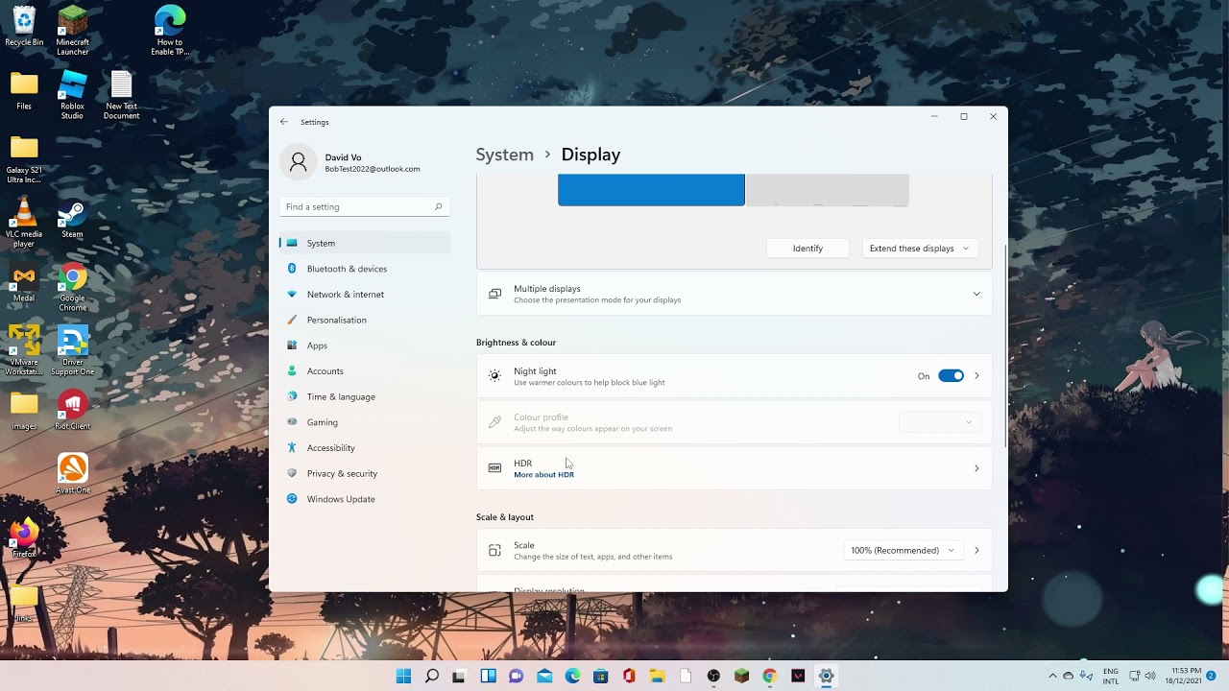This screenshot has height=691, width=1229.
Task: Open Minecraft block icon on taskbar
Action: (741, 676)
